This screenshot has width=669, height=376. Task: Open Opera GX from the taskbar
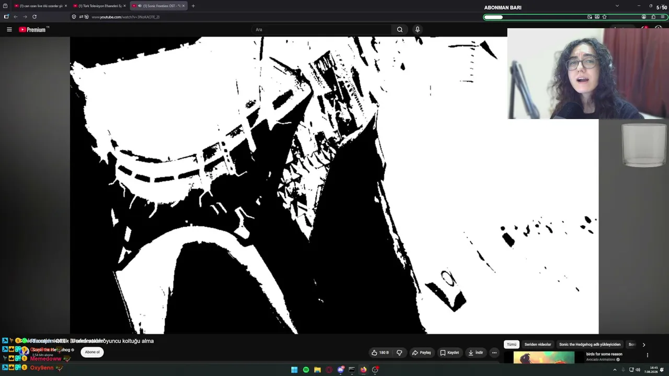point(329,370)
